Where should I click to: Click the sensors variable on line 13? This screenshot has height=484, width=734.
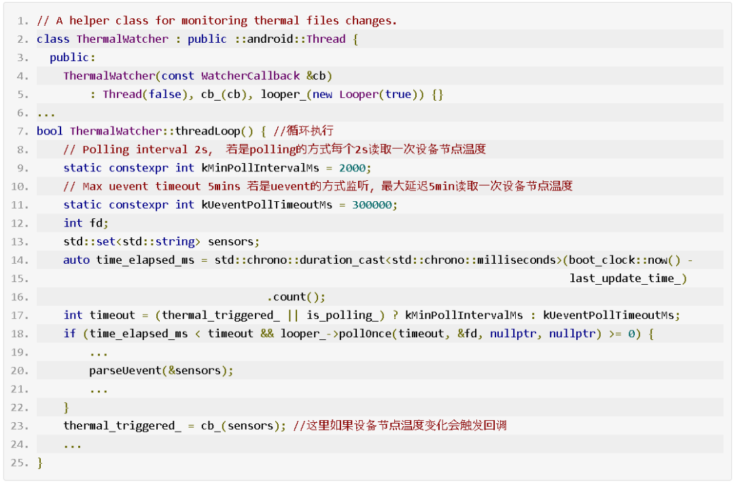[230, 241]
